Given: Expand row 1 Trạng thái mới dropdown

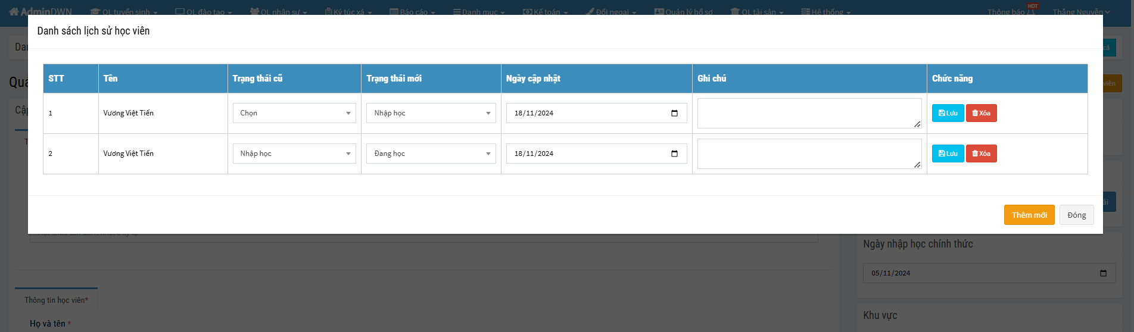Looking at the screenshot, I should 431,113.
